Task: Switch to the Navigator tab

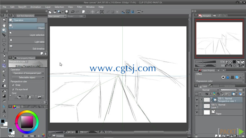Action: (205, 16)
